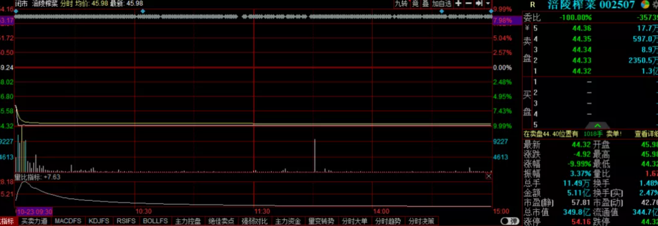
Task: Switch to the KDJFS indicator tab
Action: tap(99, 221)
